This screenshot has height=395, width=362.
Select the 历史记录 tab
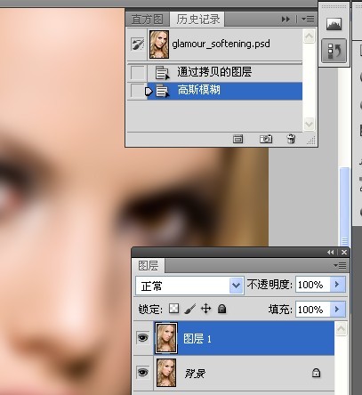pos(197,20)
